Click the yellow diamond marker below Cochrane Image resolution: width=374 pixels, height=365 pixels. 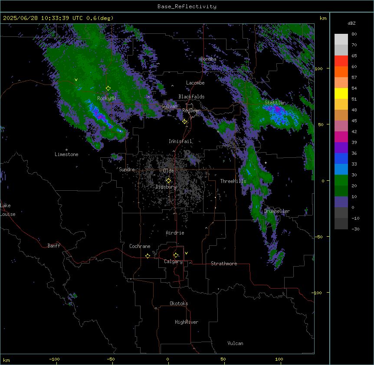(x=148, y=256)
